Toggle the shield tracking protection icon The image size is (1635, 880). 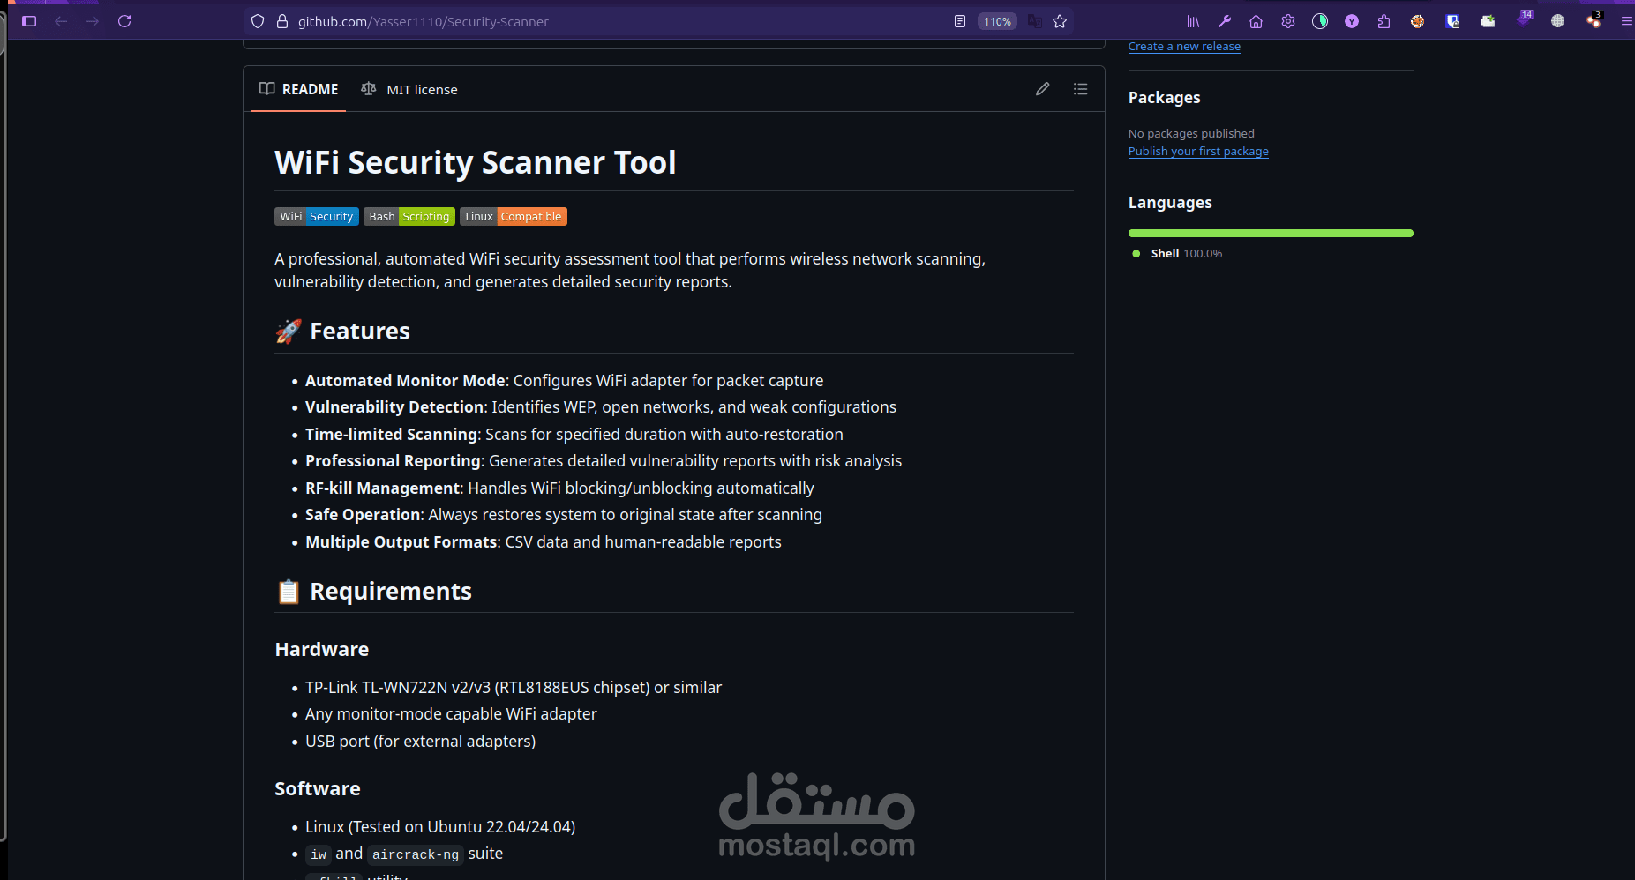[257, 21]
